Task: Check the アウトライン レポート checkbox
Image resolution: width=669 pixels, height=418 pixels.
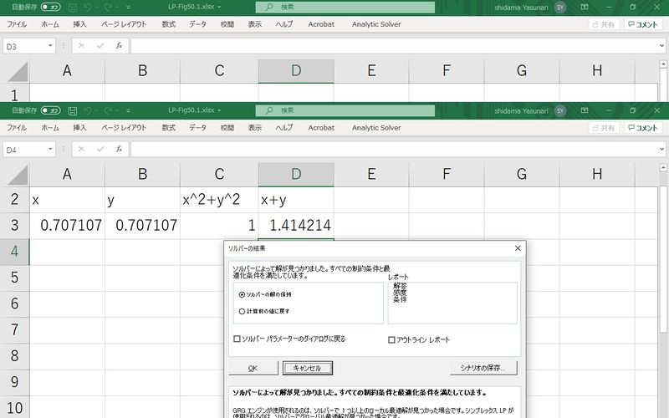Action: [391, 340]
